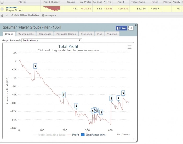Open the gosumar player link
Image resolution: width=183 pixels, height=144 pixels.
(12, 7)
